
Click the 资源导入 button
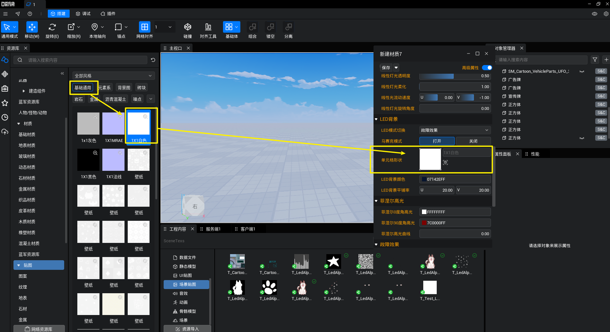[x=187, y=329]
